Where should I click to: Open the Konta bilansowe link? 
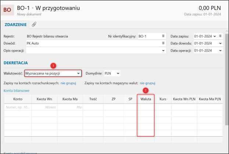coord(17,91)
